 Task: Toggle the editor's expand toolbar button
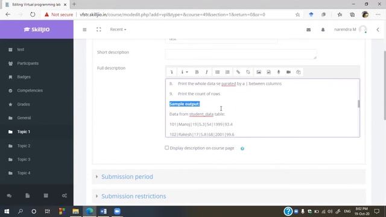[x=171, y=72]
